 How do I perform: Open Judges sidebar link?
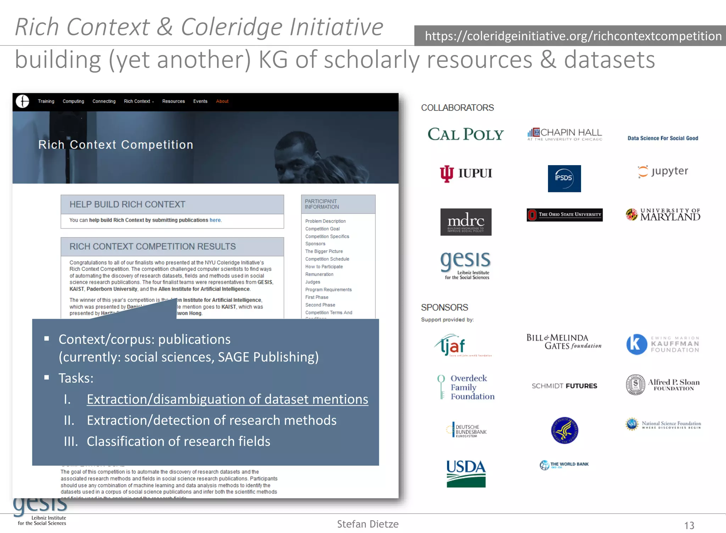pos(313,282)
